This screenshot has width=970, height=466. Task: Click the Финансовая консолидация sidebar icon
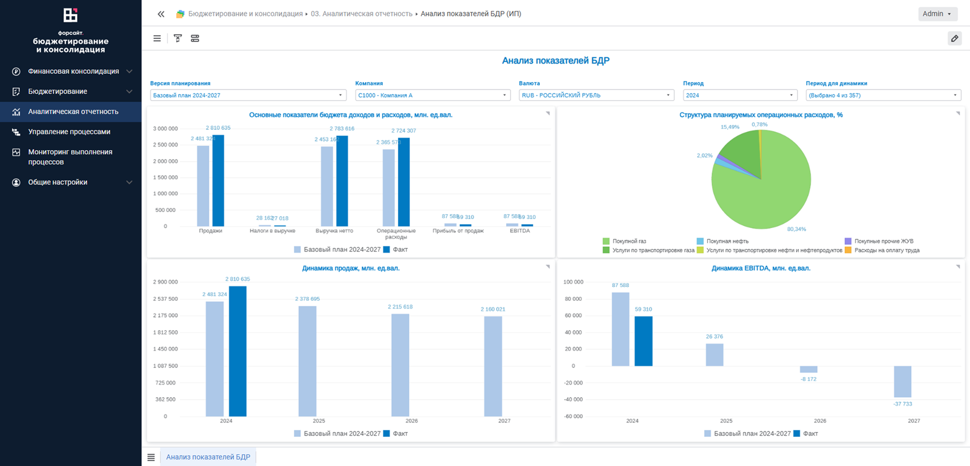[x=16, y=71]
